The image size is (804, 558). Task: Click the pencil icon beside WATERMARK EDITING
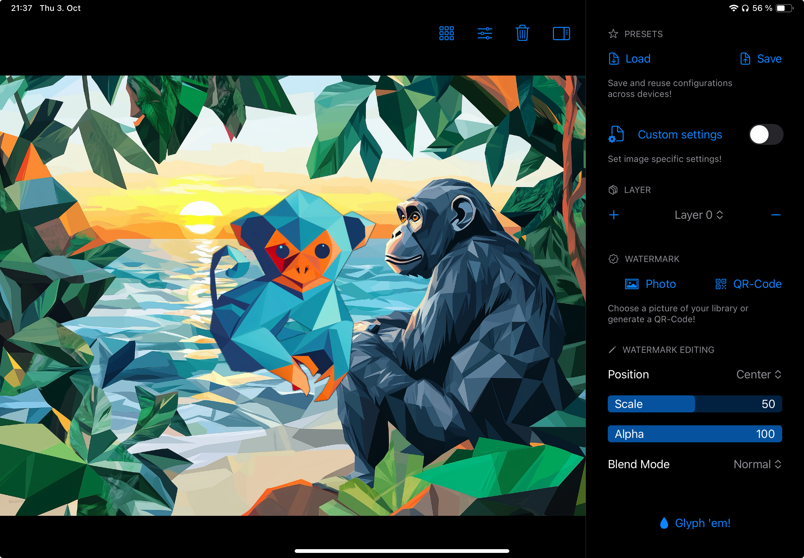612,350
